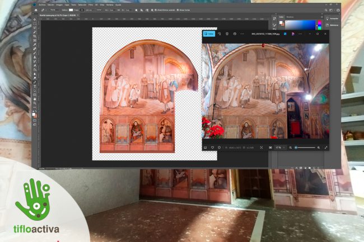Select the Move tool in Photoshop toolbar
364x242 pixels.
point(35,19)
